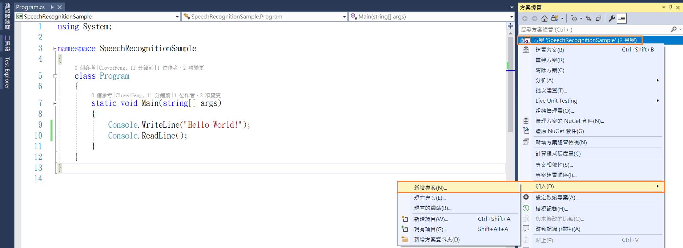683x248 pixels.
Task: Collapse the namespace block on line 3
Action: (x=55, y=48)
